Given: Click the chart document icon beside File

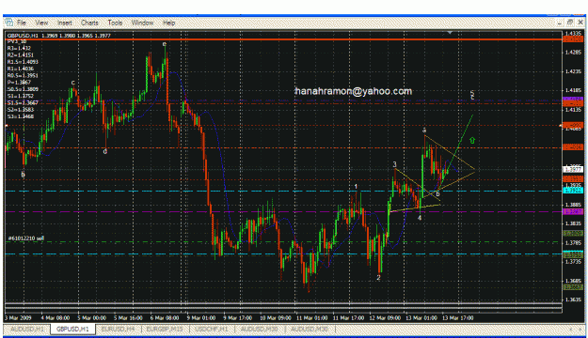Looking at the screenshot, I should (x=9, y=23).
